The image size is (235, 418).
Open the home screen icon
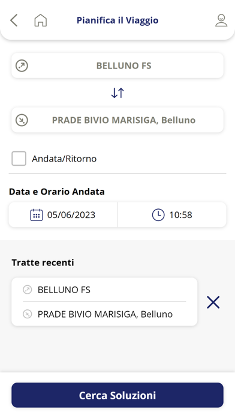click(40, 20)
